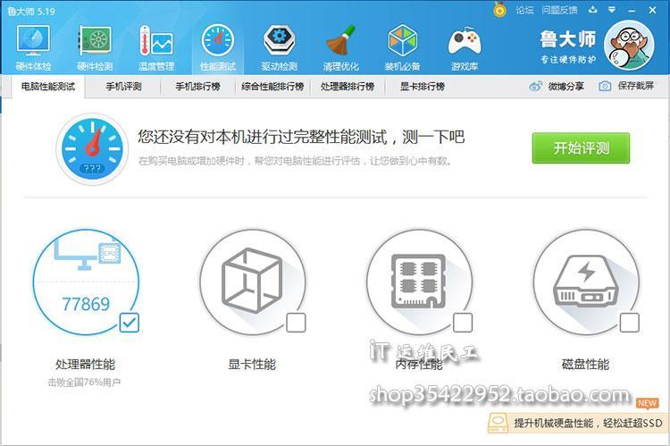Click 微博分享 Weibo share link
670x446 pixels.
click(557, 86)
